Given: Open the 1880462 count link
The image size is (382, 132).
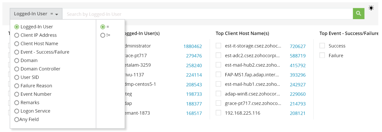Looking at the screenshot, I should [x=192, y=46].
